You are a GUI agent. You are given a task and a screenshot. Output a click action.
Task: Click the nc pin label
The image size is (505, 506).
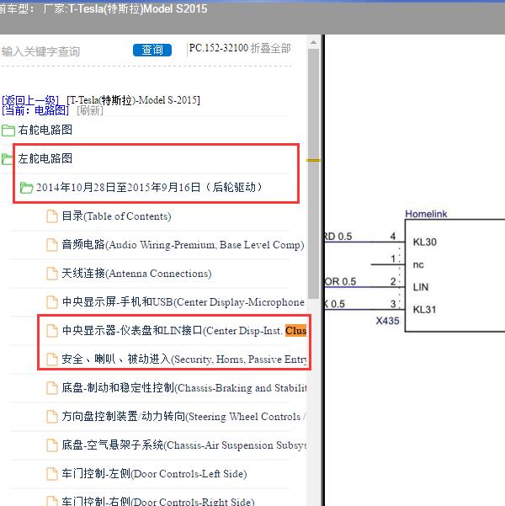tap(418, 265)
